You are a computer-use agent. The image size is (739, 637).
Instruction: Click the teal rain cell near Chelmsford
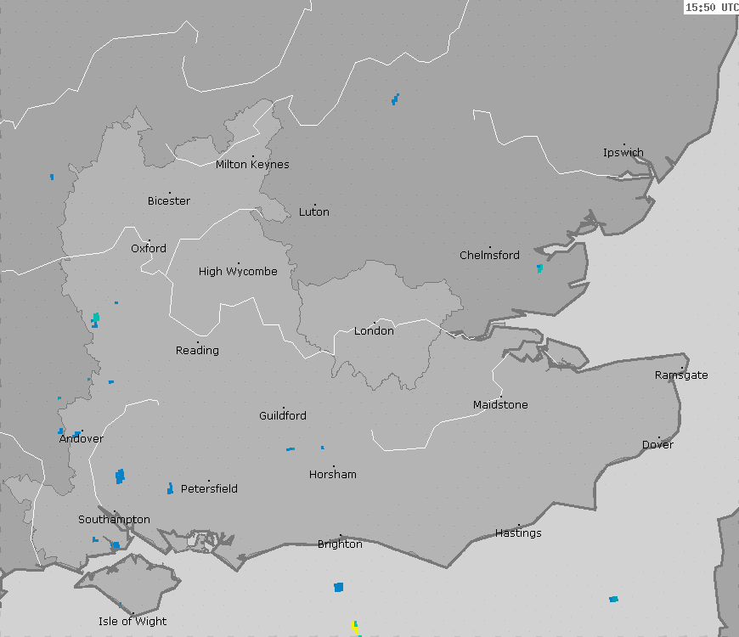[x=539, y=268]
